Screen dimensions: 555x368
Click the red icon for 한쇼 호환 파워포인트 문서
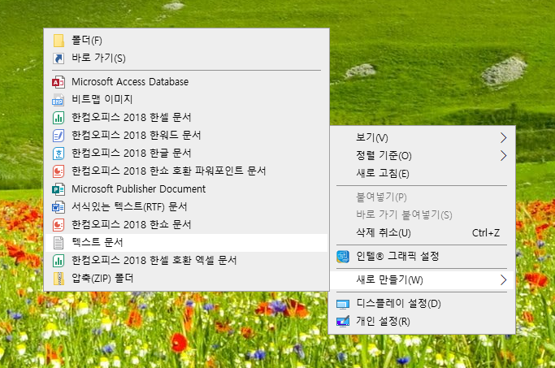(59, 171)
